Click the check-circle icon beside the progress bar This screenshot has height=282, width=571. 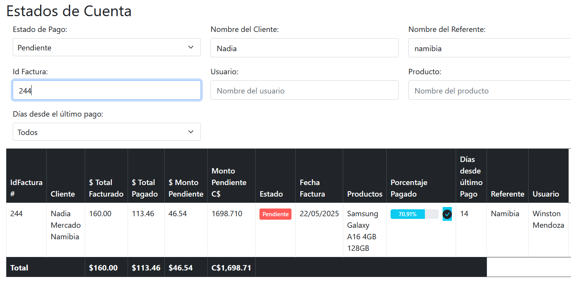coord(447,214)
